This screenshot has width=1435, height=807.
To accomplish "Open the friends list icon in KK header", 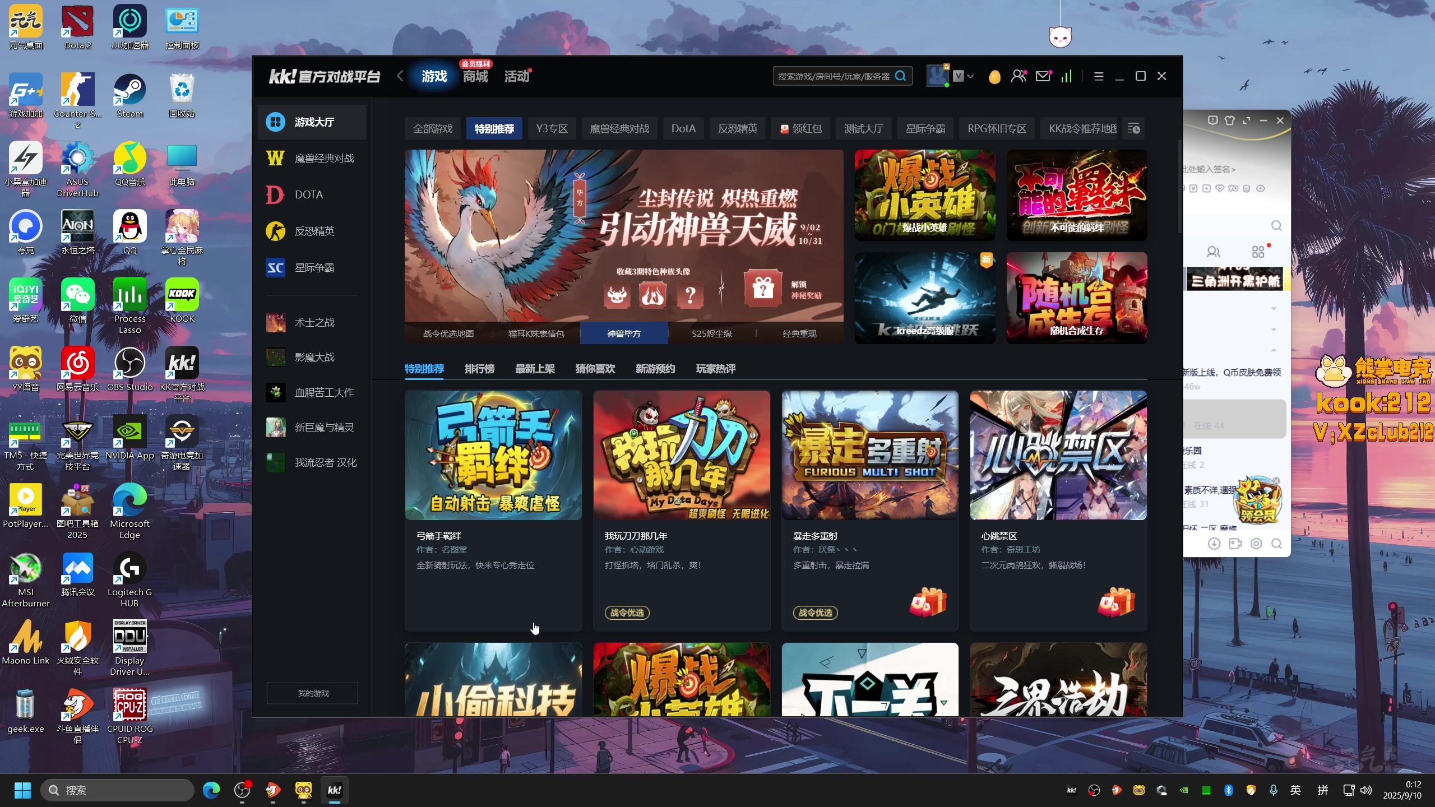I will [1019, 76].
